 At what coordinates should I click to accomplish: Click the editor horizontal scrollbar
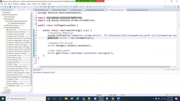[105, 67]
